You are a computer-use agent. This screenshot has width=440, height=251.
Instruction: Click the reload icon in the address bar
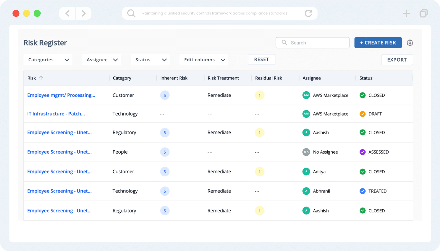pos(308,13)
